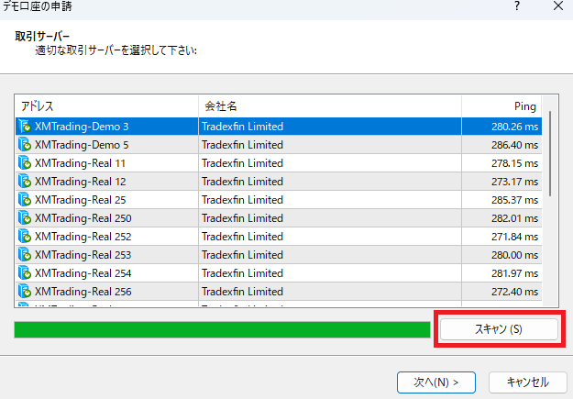Click the server icon beside XMTrading-Real 250
The width and height of the screenshot is (573, 399).
tap(25, 218)
